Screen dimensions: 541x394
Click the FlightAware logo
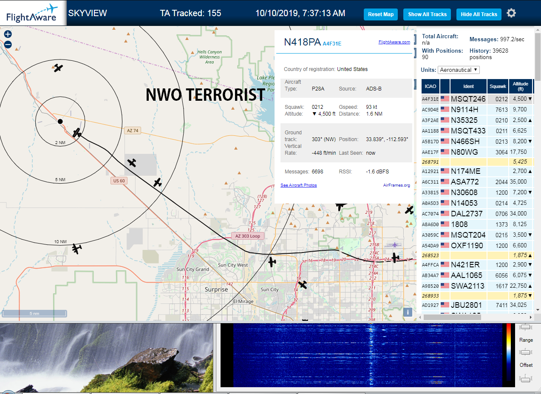click(32, 13)
